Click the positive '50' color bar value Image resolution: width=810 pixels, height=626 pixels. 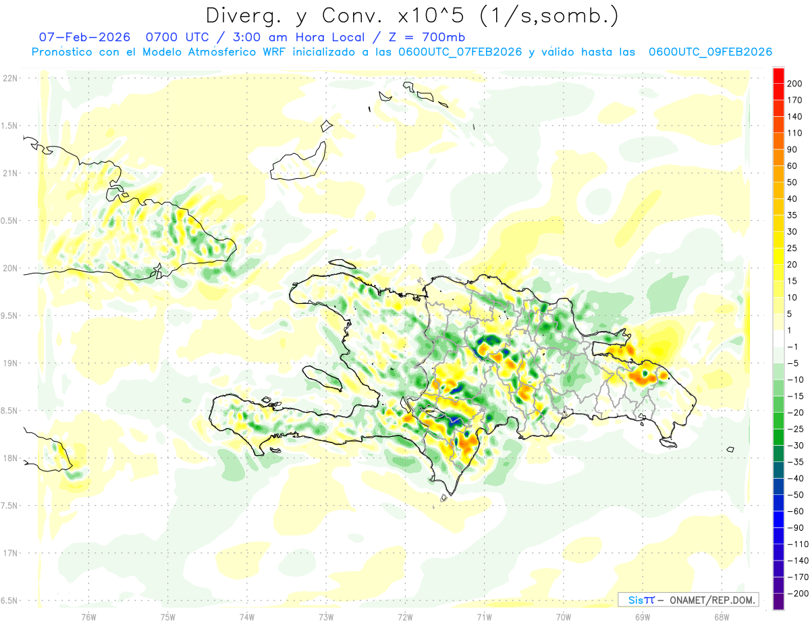pos(792,182)
